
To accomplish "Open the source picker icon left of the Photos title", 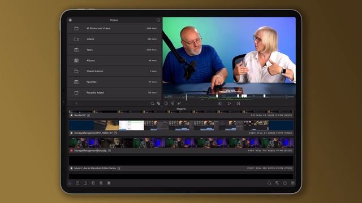I will 70,20.
